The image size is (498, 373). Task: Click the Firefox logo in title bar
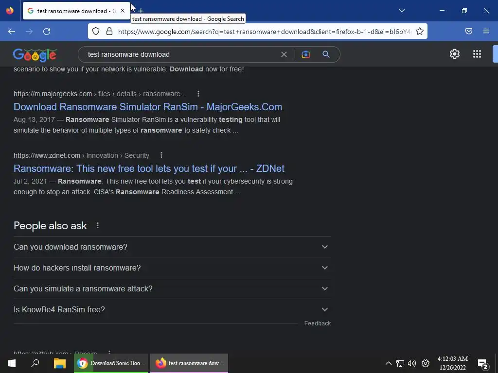click(x=10, y=11)
